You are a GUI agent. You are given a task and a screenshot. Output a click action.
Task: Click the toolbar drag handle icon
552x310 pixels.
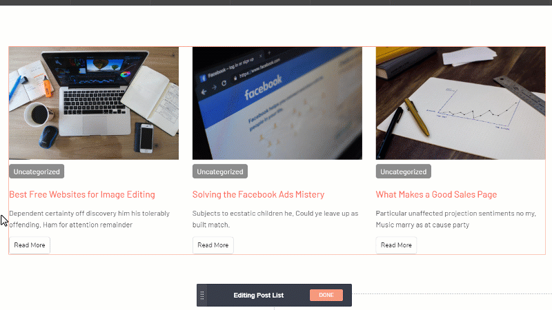(x=202, y=296)
